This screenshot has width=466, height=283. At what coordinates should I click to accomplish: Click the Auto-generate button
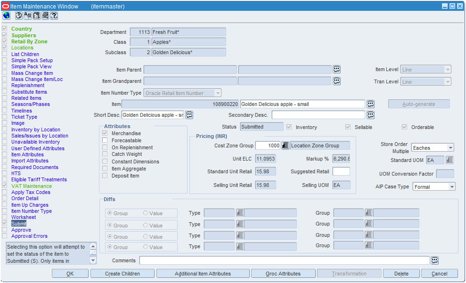tap(419, 104)
